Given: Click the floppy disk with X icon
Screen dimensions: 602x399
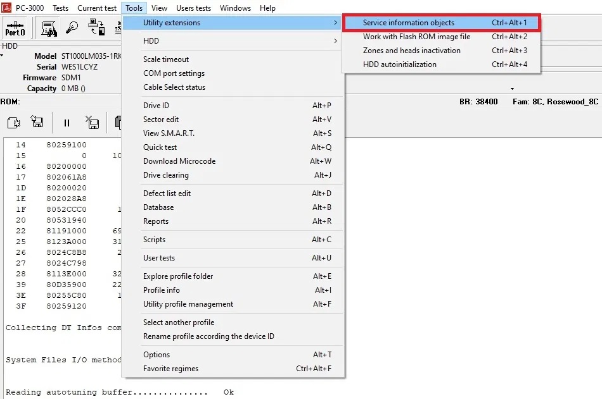Looking at the screenshot, I should 93,123.
